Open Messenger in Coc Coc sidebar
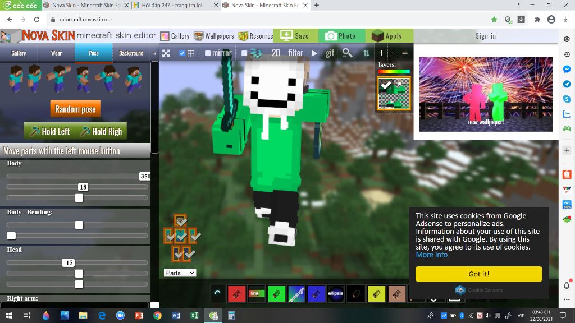The image size is (575, 323). point(567,69)
